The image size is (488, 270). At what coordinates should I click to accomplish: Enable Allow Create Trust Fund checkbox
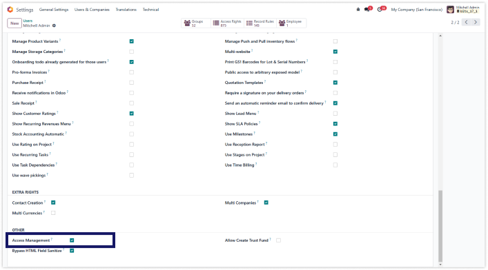279,240
